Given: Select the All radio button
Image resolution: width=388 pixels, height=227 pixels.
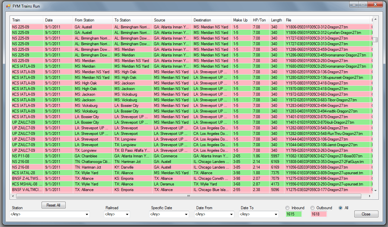Looking at the screenshot, I should [x=340, y=208].
